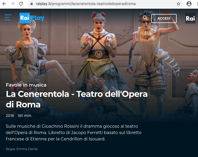
Task: Open the RaiPlay hamburger menu
Action: click(8, 17)
